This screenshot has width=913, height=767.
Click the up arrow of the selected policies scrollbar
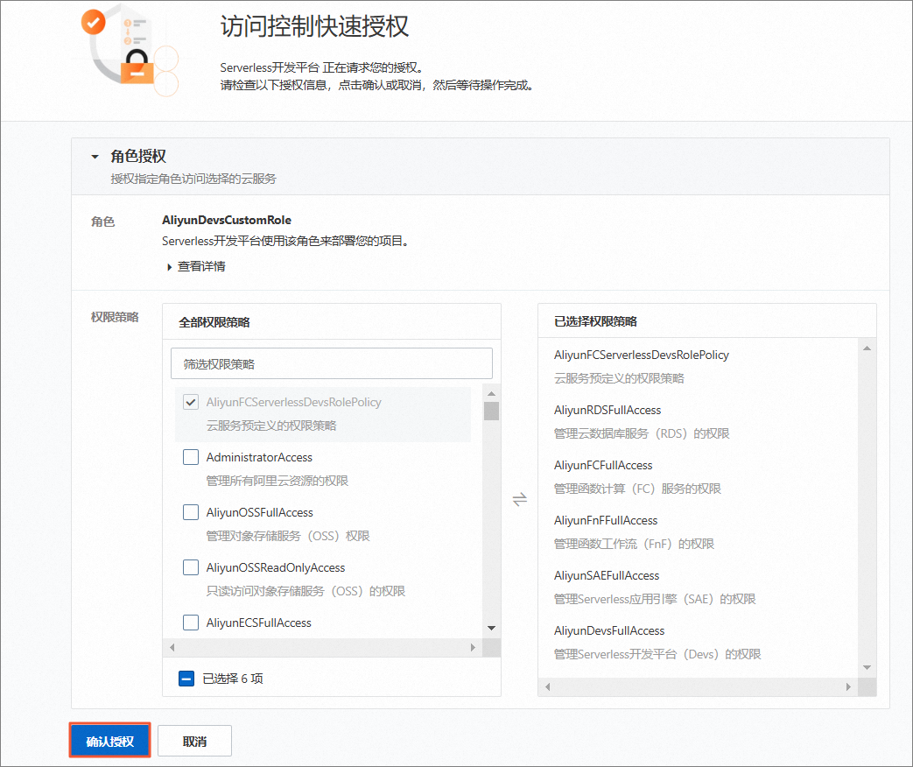tap(867, 348)
